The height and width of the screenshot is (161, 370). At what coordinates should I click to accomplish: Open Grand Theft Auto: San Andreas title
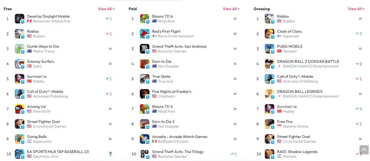pyautogui.click(x=179, y=46)
